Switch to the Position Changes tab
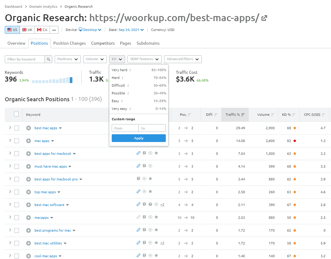331x259 pixels. 70,43
